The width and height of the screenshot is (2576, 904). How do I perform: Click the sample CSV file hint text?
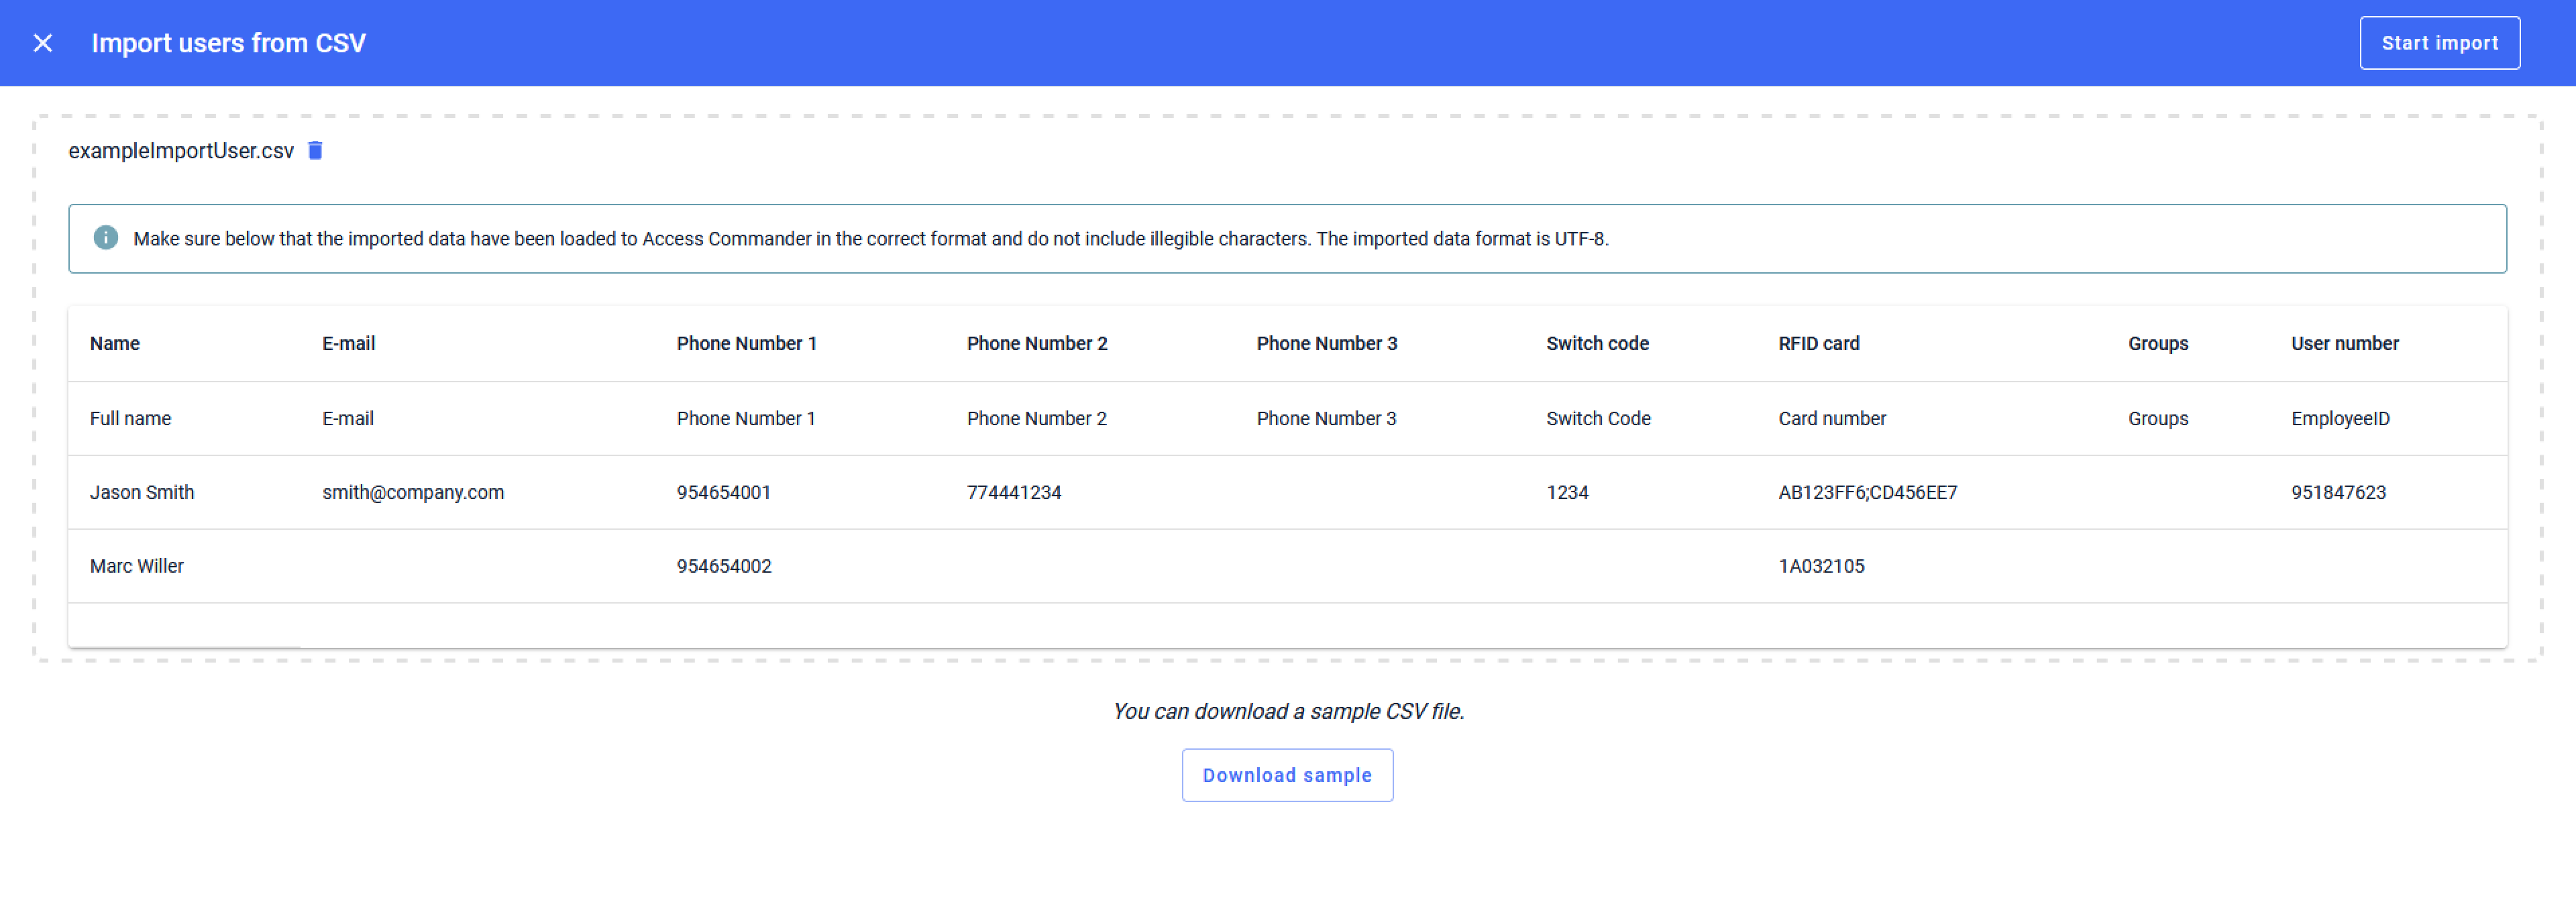[1288, 711]
